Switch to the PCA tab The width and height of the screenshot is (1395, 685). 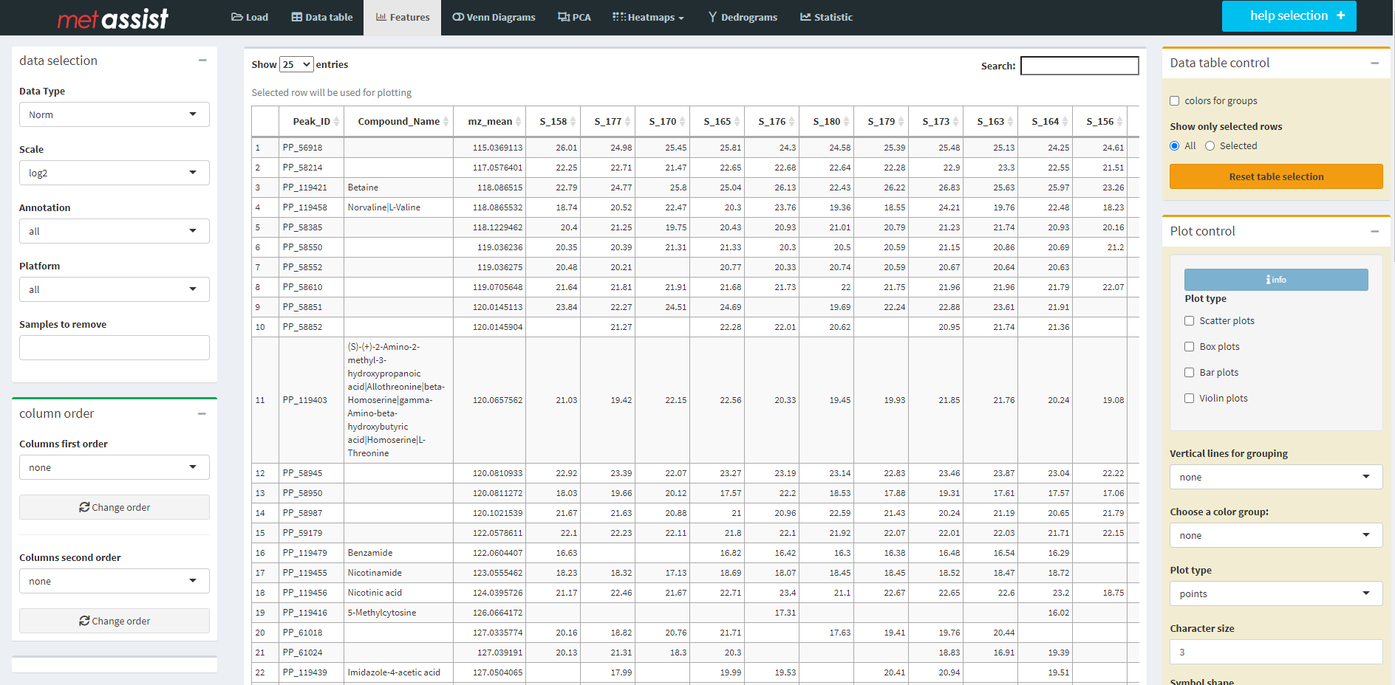pos(574,17)
